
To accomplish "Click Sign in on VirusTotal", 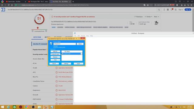I will pyautogui.click(x=181, y=10).
